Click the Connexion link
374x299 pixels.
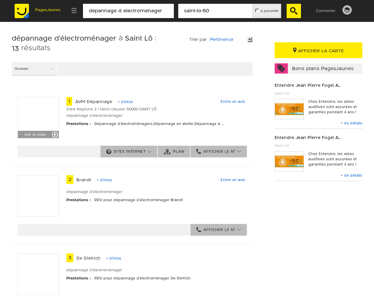point(325,11)
